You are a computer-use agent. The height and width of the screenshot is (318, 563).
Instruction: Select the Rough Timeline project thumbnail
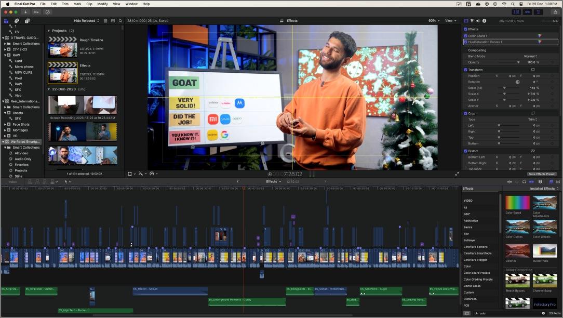pyautogui.click(x=62, y=47)
